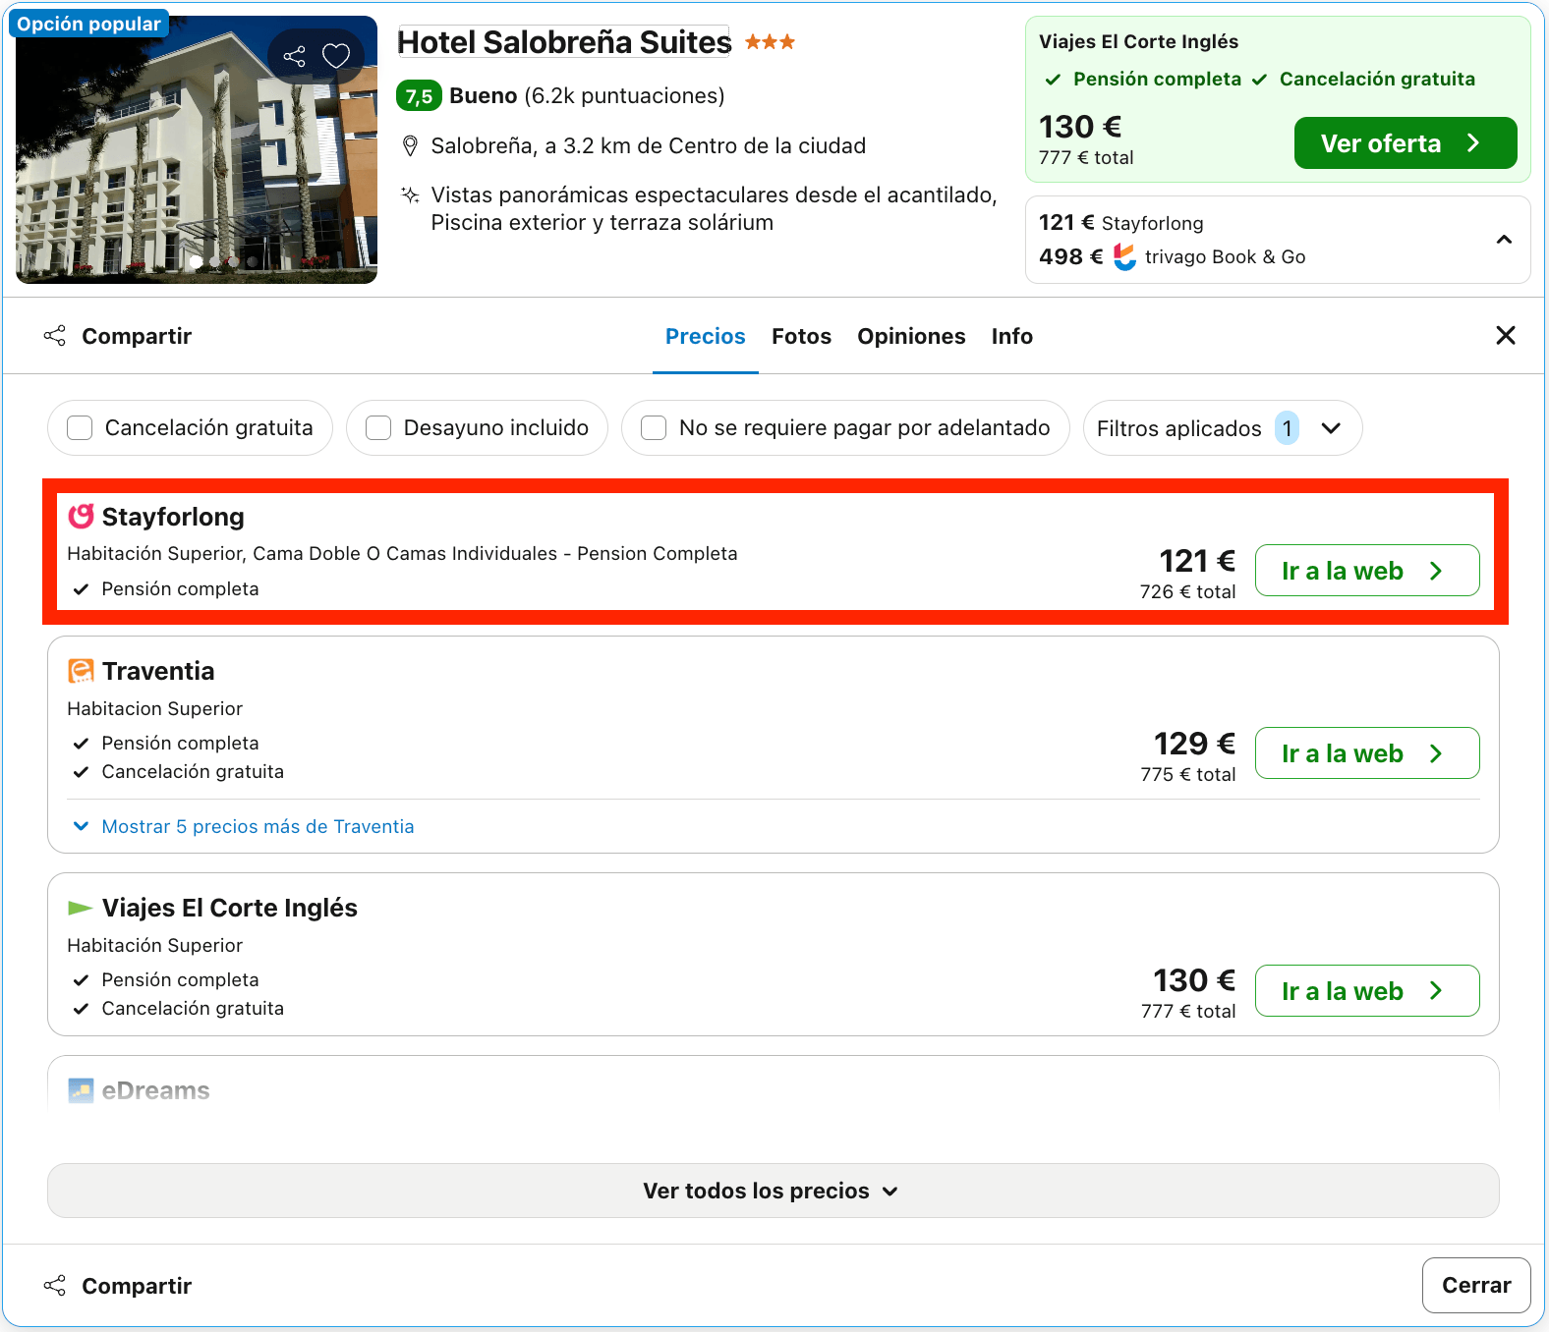Click the eDreams logo icon

pos(81,1090)
